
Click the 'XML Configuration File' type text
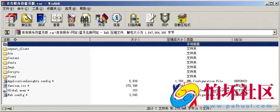click(x=205, y=81)
